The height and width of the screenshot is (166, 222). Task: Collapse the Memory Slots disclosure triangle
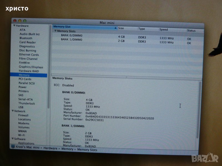(x=55, y=31)
